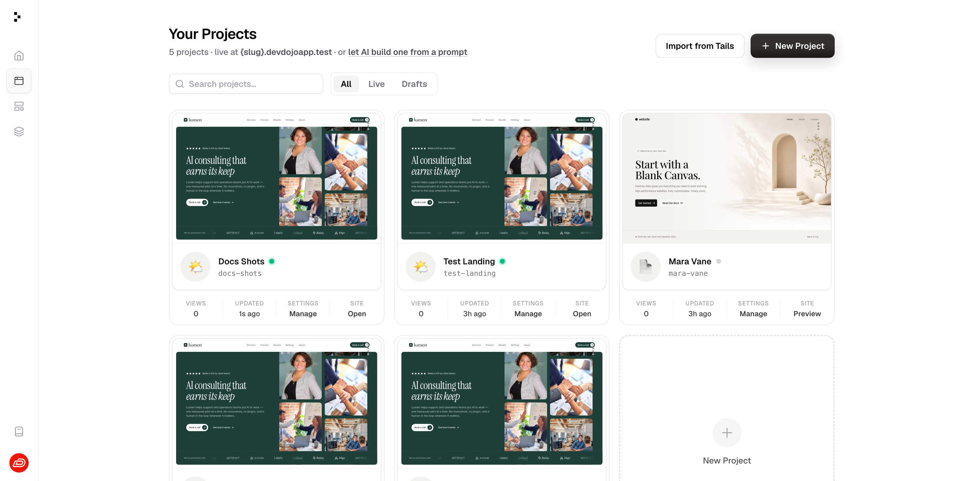Filter projects by Live tab
Image resolution: width=965 pixels, height=481 pixels.
tap(376, 84)
